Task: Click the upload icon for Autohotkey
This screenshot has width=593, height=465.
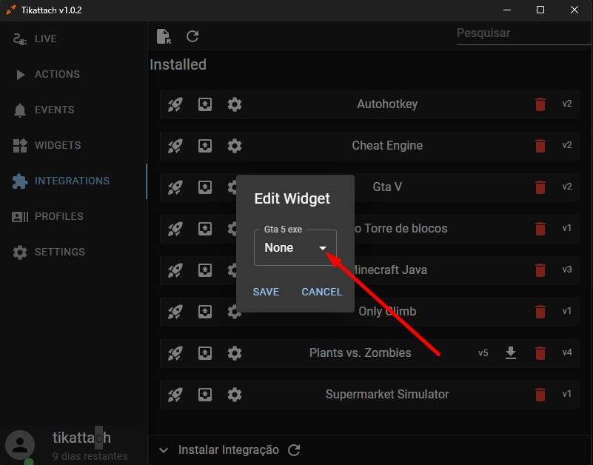Action: [x=205, y=104]
